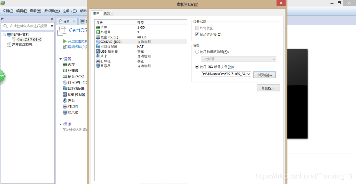The height and width of the screenshot is (184, 356).
Task: Click the 内存 icon in the main window device panel
Action: tap(65, 65)
